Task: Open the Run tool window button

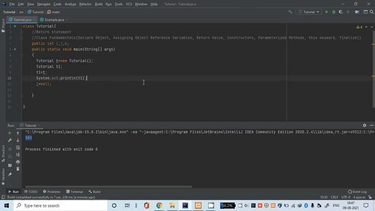Action: pyautogui.click(x=13, y=192)
